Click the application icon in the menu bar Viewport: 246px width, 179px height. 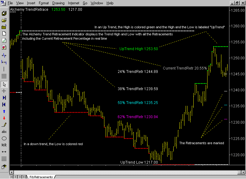pyautogui.click(x=3, y=3)
